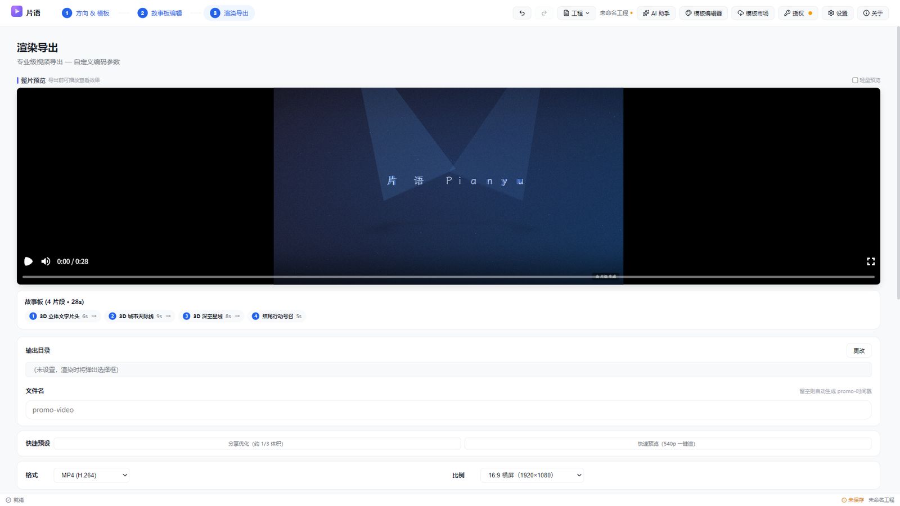Viewport: 900px width, 506px height.
Task: Open the 格式 MP4 (H.264) dropdown
Action: tap(92, 475)
